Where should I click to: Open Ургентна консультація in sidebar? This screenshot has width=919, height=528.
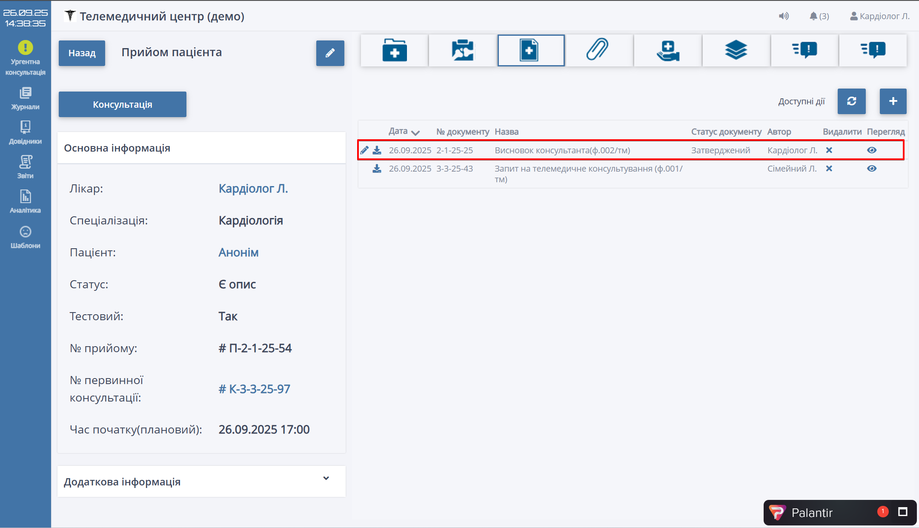click(x=26, y=58)
